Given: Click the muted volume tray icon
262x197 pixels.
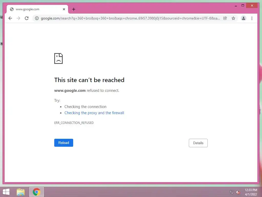Looking at the screenshot, I should tap(238, 192).
